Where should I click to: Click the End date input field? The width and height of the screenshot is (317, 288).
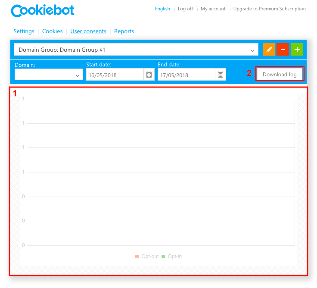point(186,75)
